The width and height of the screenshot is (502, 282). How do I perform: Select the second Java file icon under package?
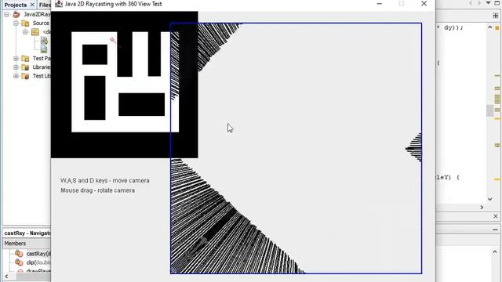coord(44,49)
